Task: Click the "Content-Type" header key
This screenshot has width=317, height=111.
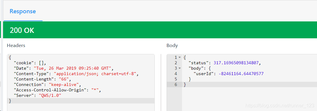Action: point(31,74)
